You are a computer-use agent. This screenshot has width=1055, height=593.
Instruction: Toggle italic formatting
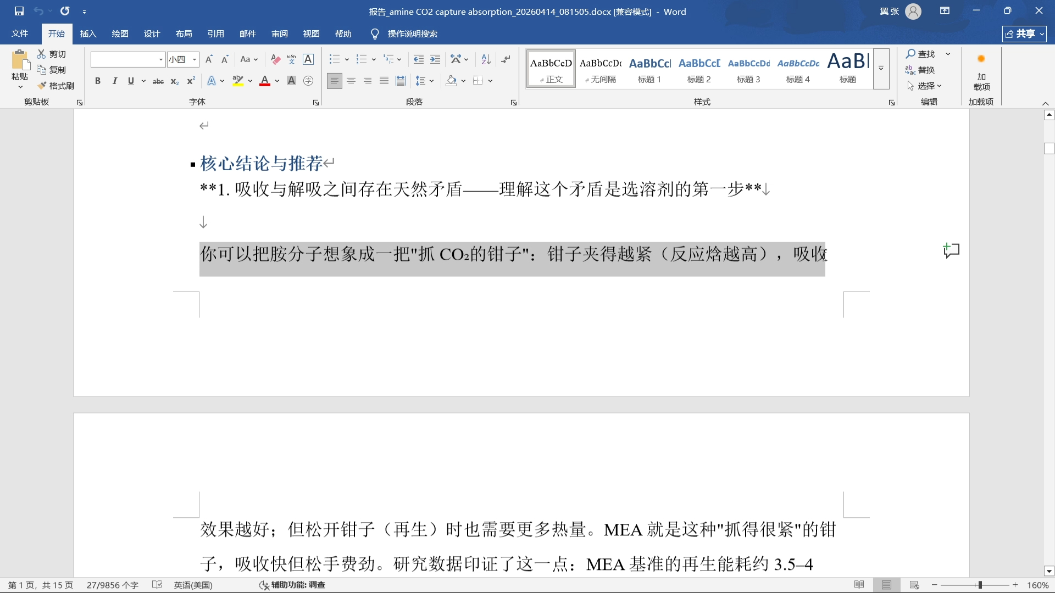click(114, 81)
